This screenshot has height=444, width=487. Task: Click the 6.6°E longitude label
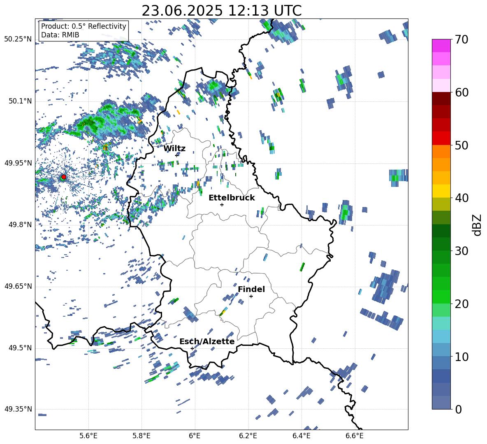(355, 436)
